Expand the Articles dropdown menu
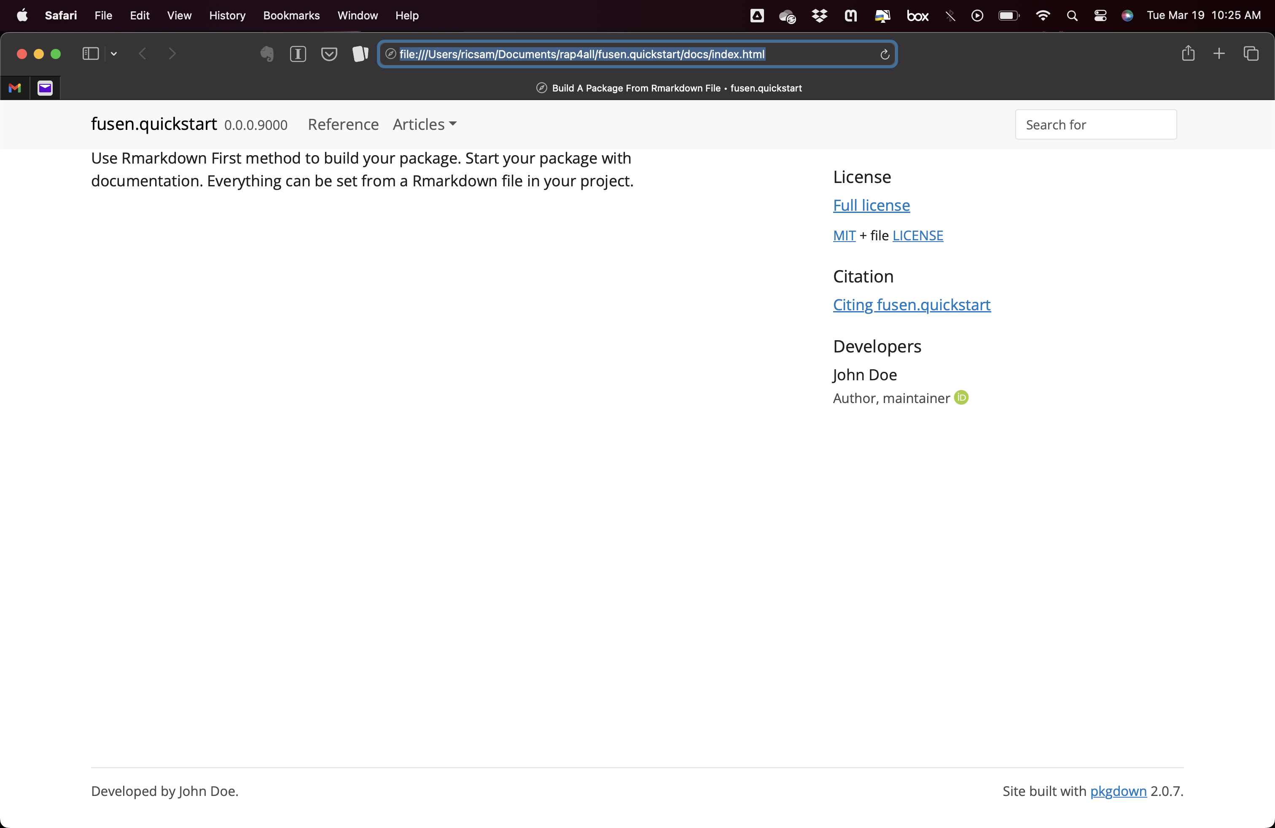Viewport: 1275px width, 828px height. [424, 124]
